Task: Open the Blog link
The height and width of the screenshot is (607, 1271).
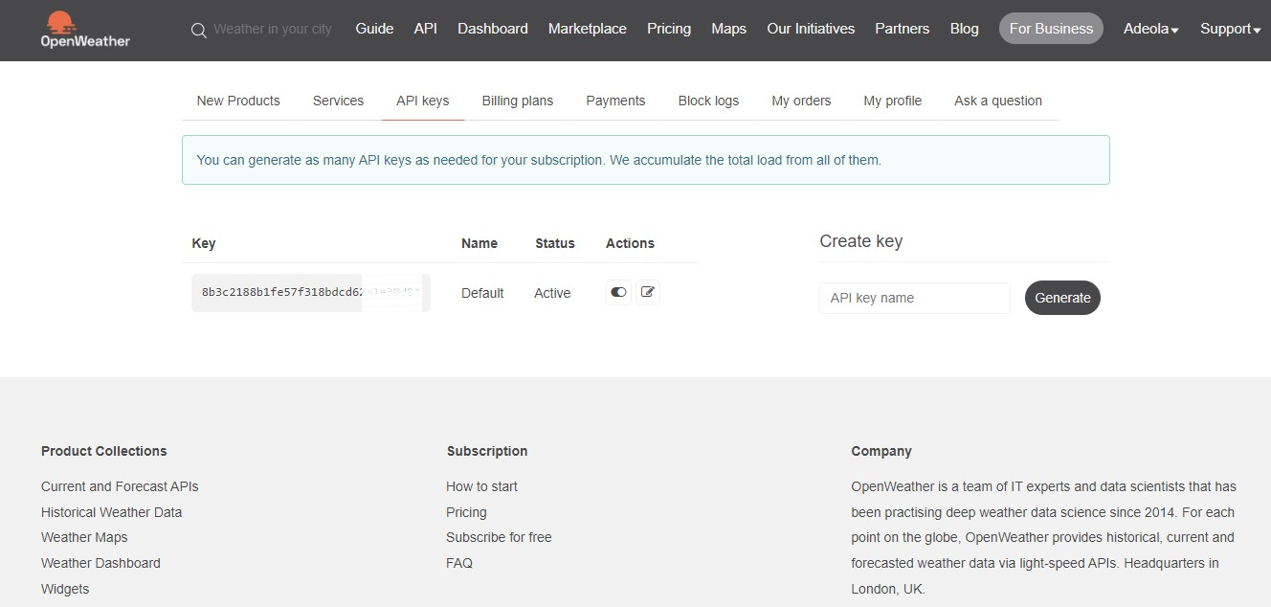Action: click(x=965, y=29)
